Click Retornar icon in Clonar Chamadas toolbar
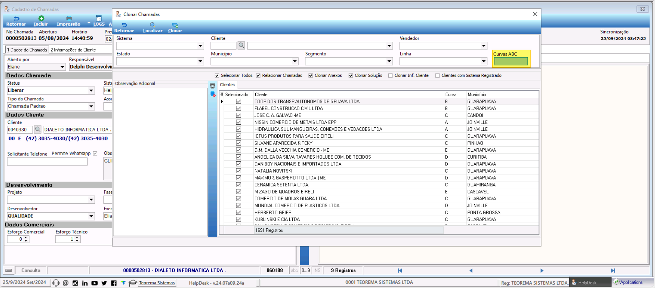Viewport: 655px width, 288px height. [x=124, y=25]
